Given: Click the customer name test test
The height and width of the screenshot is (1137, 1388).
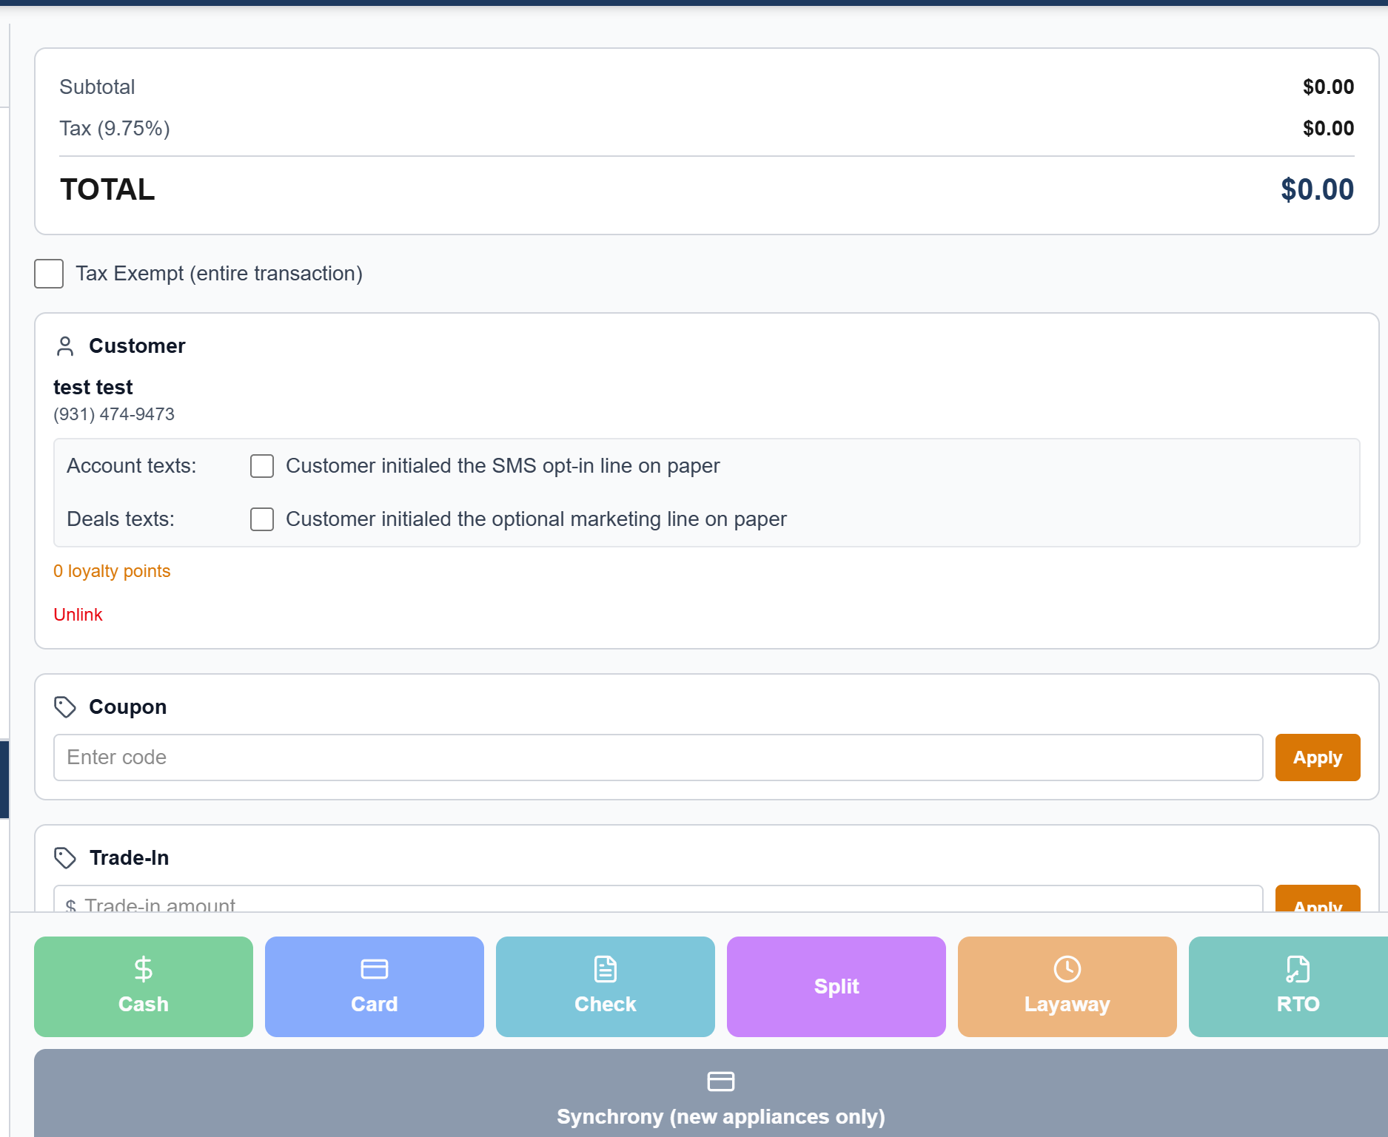Looking at the screenshot, I should click(x=93, y=388).
